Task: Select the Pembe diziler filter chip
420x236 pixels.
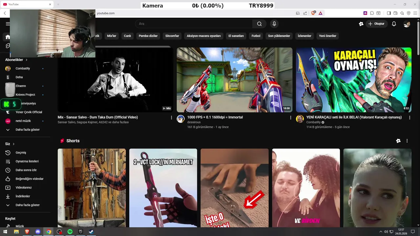Action: pyautogui.click(x=148, y=36)
